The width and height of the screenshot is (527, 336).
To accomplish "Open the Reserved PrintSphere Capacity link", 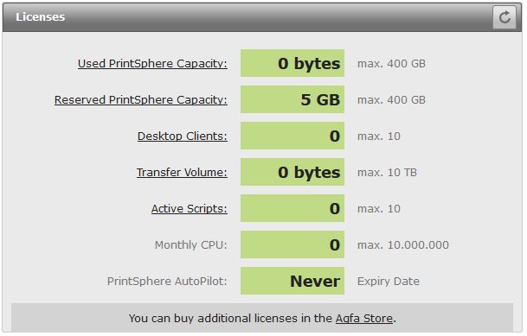I will point(141,99).
